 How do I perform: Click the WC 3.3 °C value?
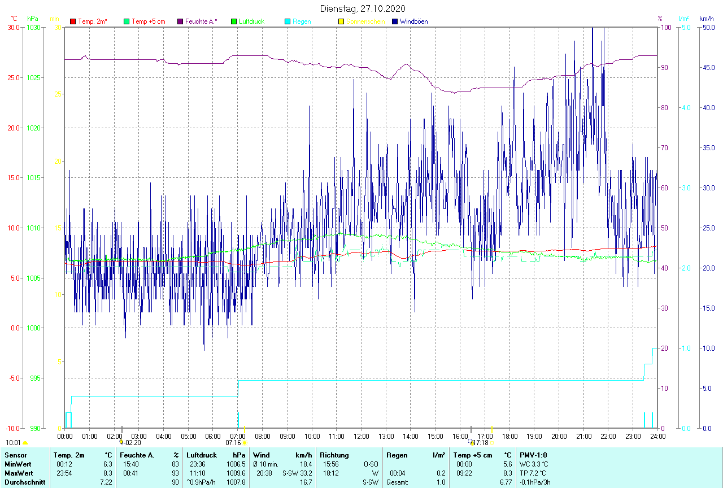point(534,464)
